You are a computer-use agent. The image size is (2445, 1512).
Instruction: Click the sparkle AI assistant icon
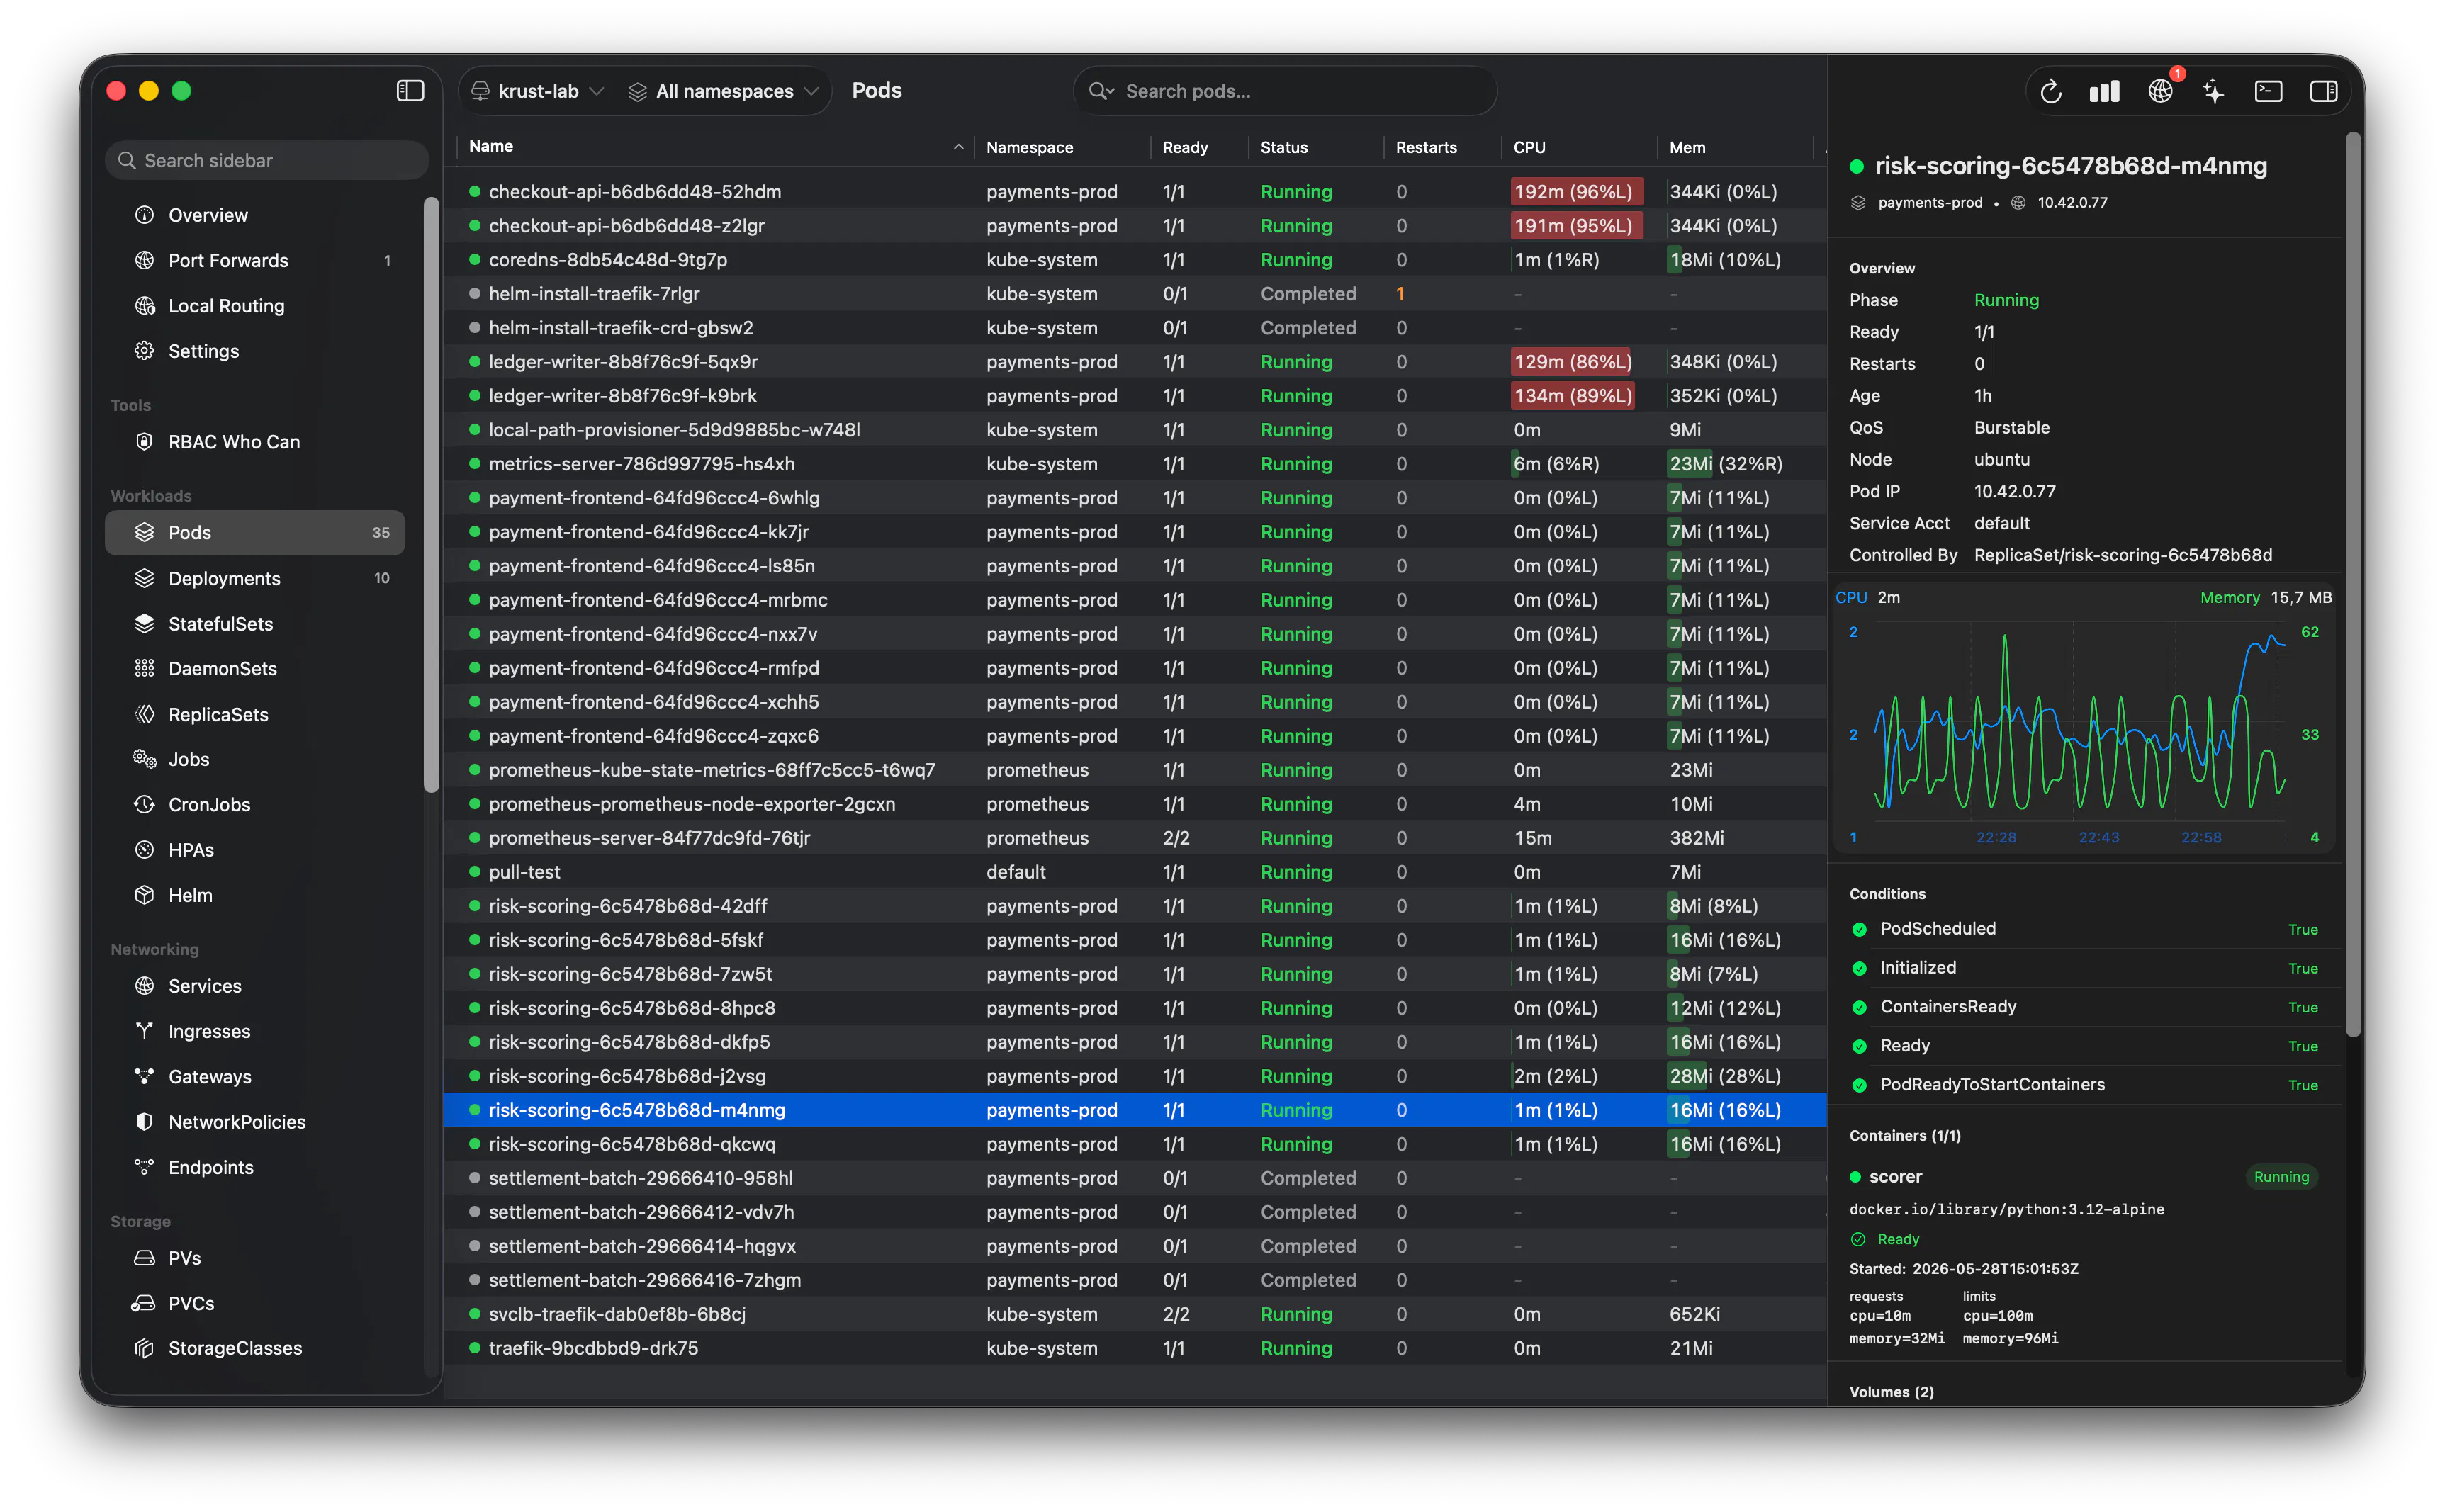coord(2213,91)
